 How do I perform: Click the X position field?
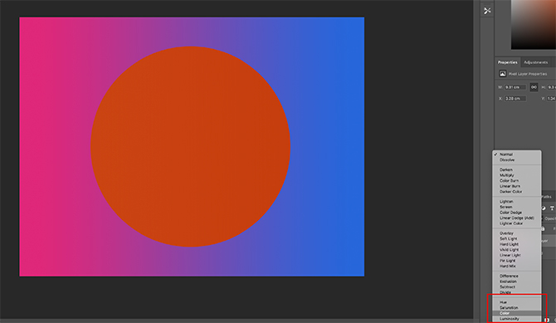[515, 98]
